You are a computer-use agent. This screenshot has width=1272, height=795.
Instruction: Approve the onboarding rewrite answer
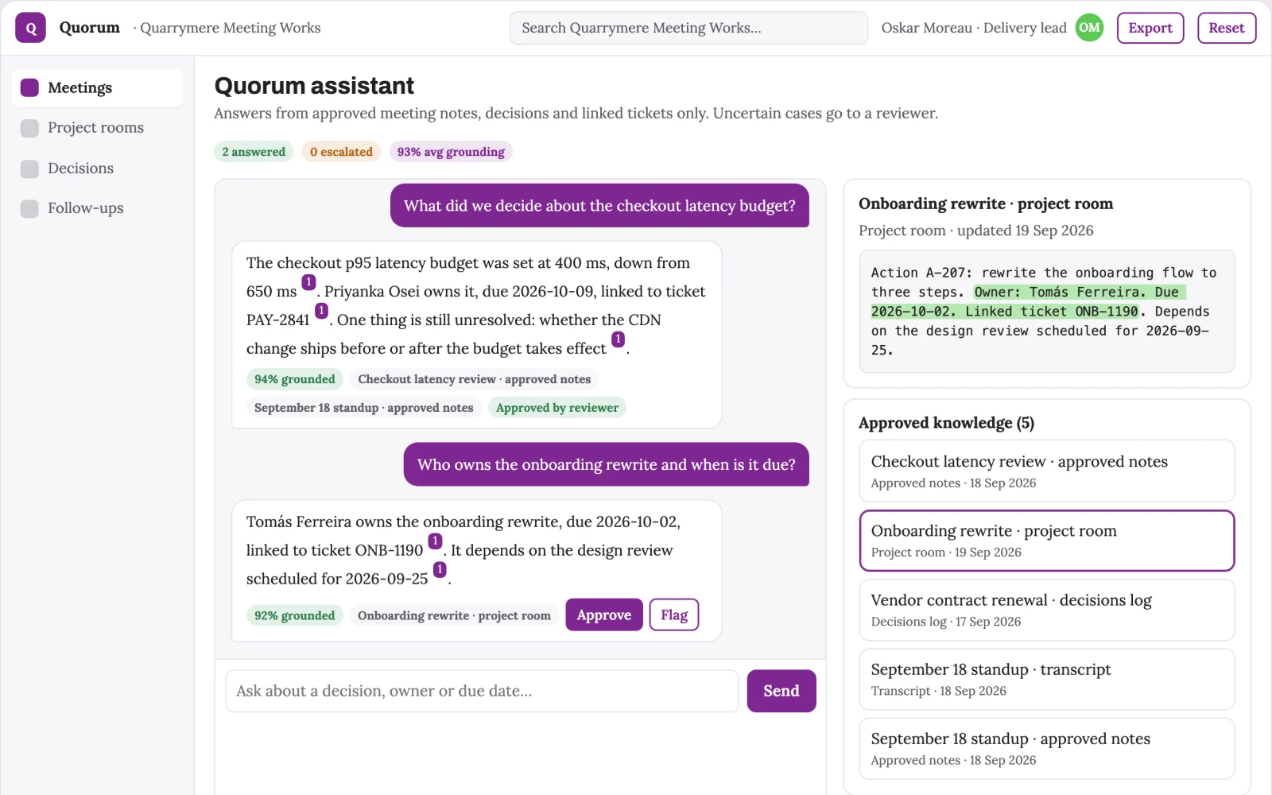(603, 615)
